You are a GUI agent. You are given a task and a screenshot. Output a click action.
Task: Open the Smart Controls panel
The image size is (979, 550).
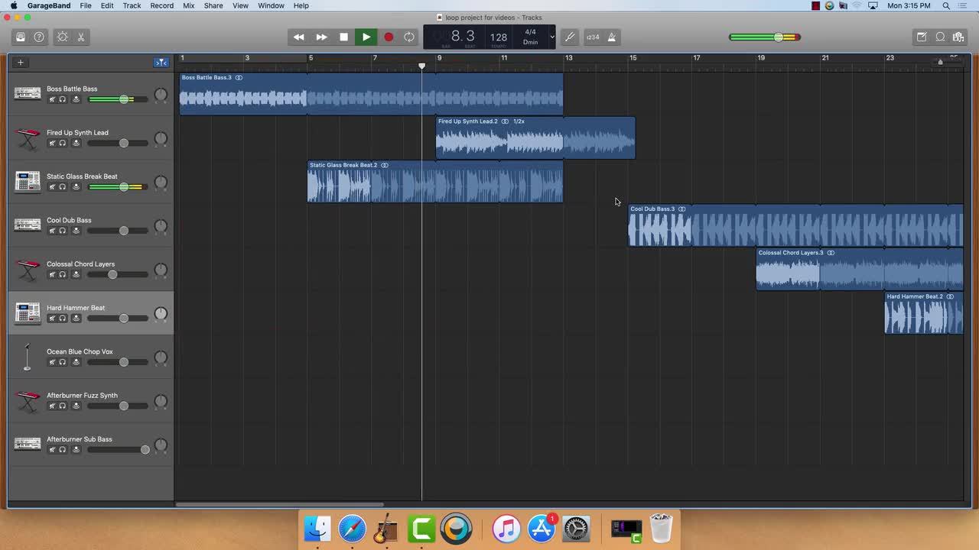(63, 37)
